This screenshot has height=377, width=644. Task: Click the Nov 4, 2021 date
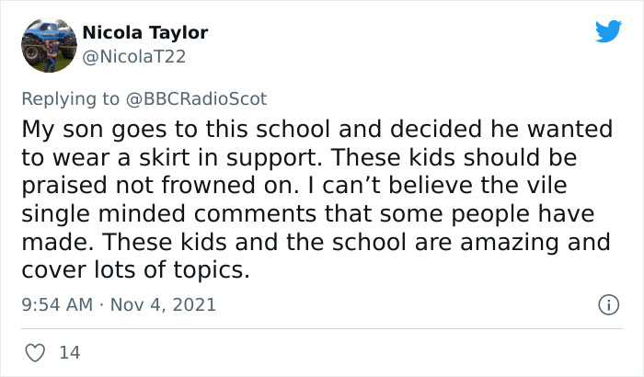click(x=164, y=303)
